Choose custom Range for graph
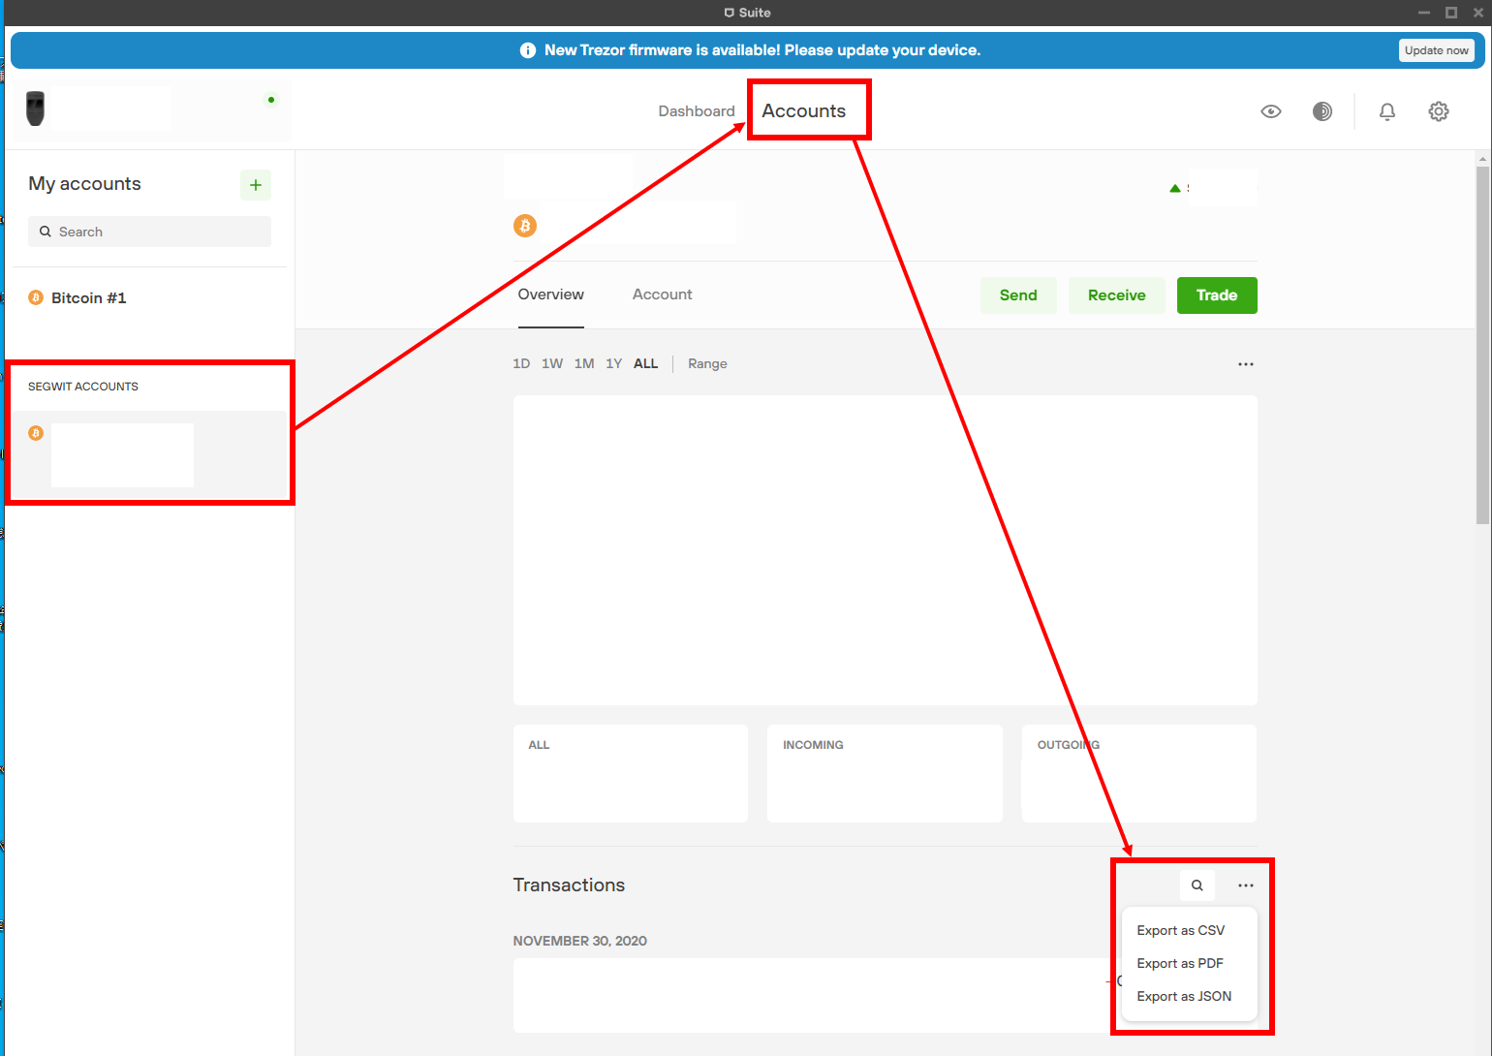The width and height of the screenshot is (1492, 1056). point(707,364)
